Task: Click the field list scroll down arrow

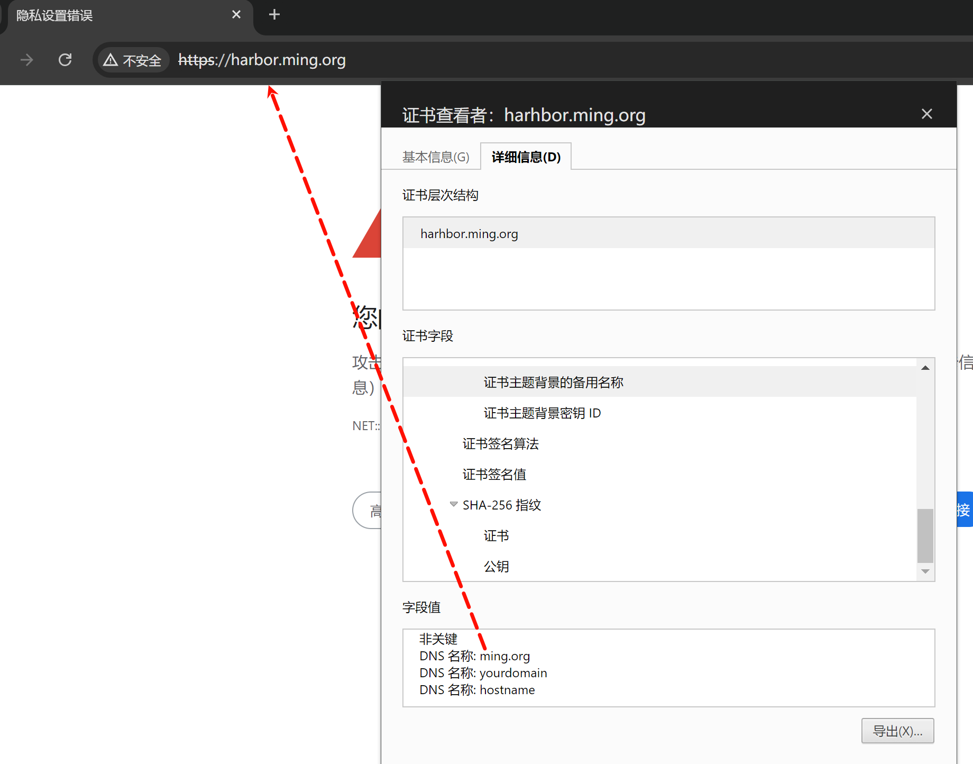Action: pyautogui.click(x=925, y=571)
